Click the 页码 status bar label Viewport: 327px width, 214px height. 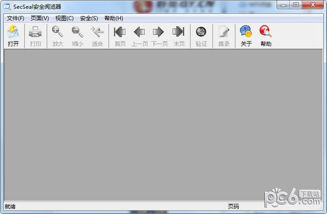[233, 206]
